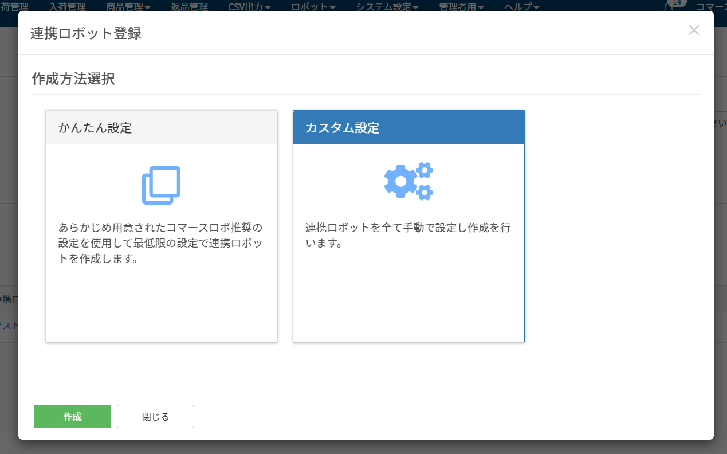Image resolution: width=727 pixels, height=454 pixels.
Task: Expand the CSV出力 dropdown menu
Action: pyautogui.click(x=249, y=7)
